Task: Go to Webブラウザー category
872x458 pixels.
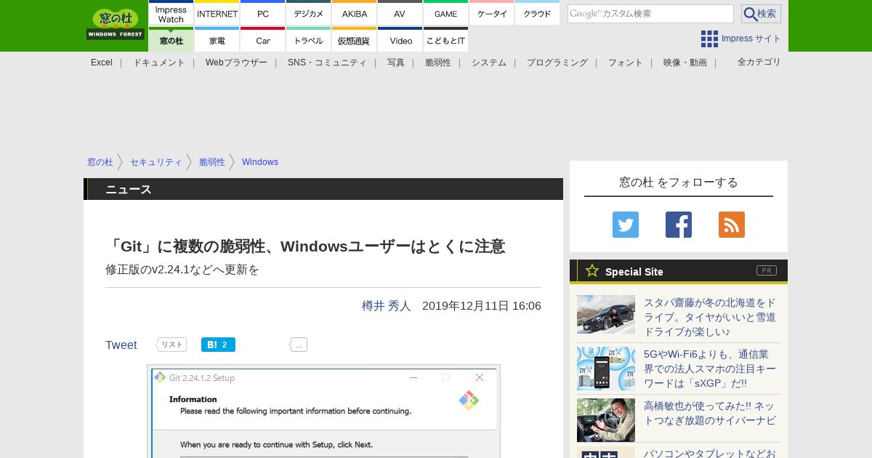Action: point(236,63)
